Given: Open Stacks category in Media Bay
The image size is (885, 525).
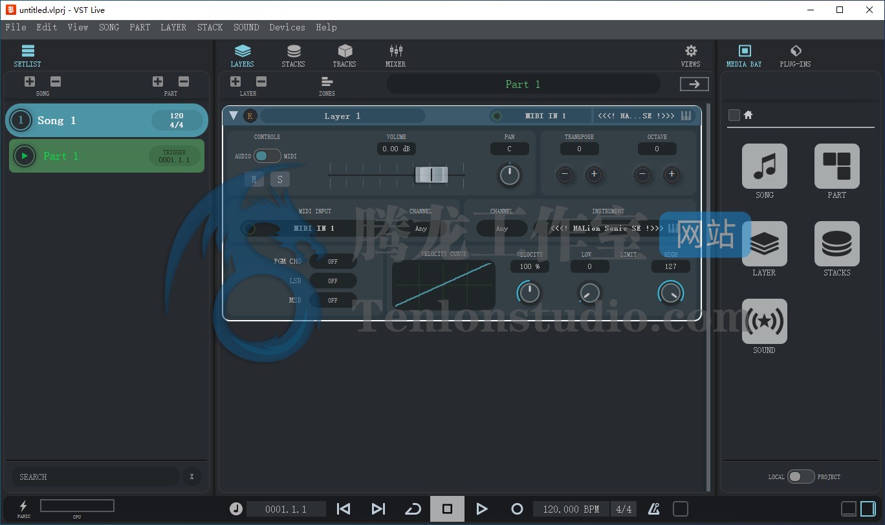Looking at the screenshot, I should coord(837,244).
